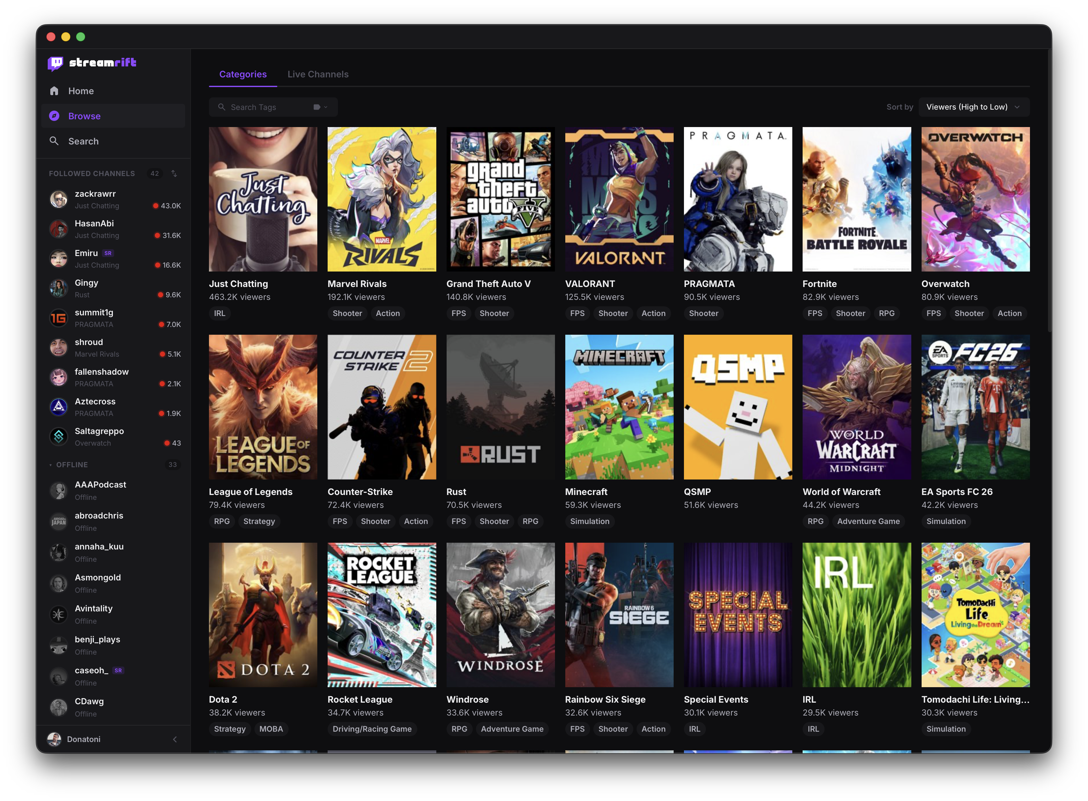
Task: Click the sort arrows beside Followed Channels
Action: (x=174, y=173)
